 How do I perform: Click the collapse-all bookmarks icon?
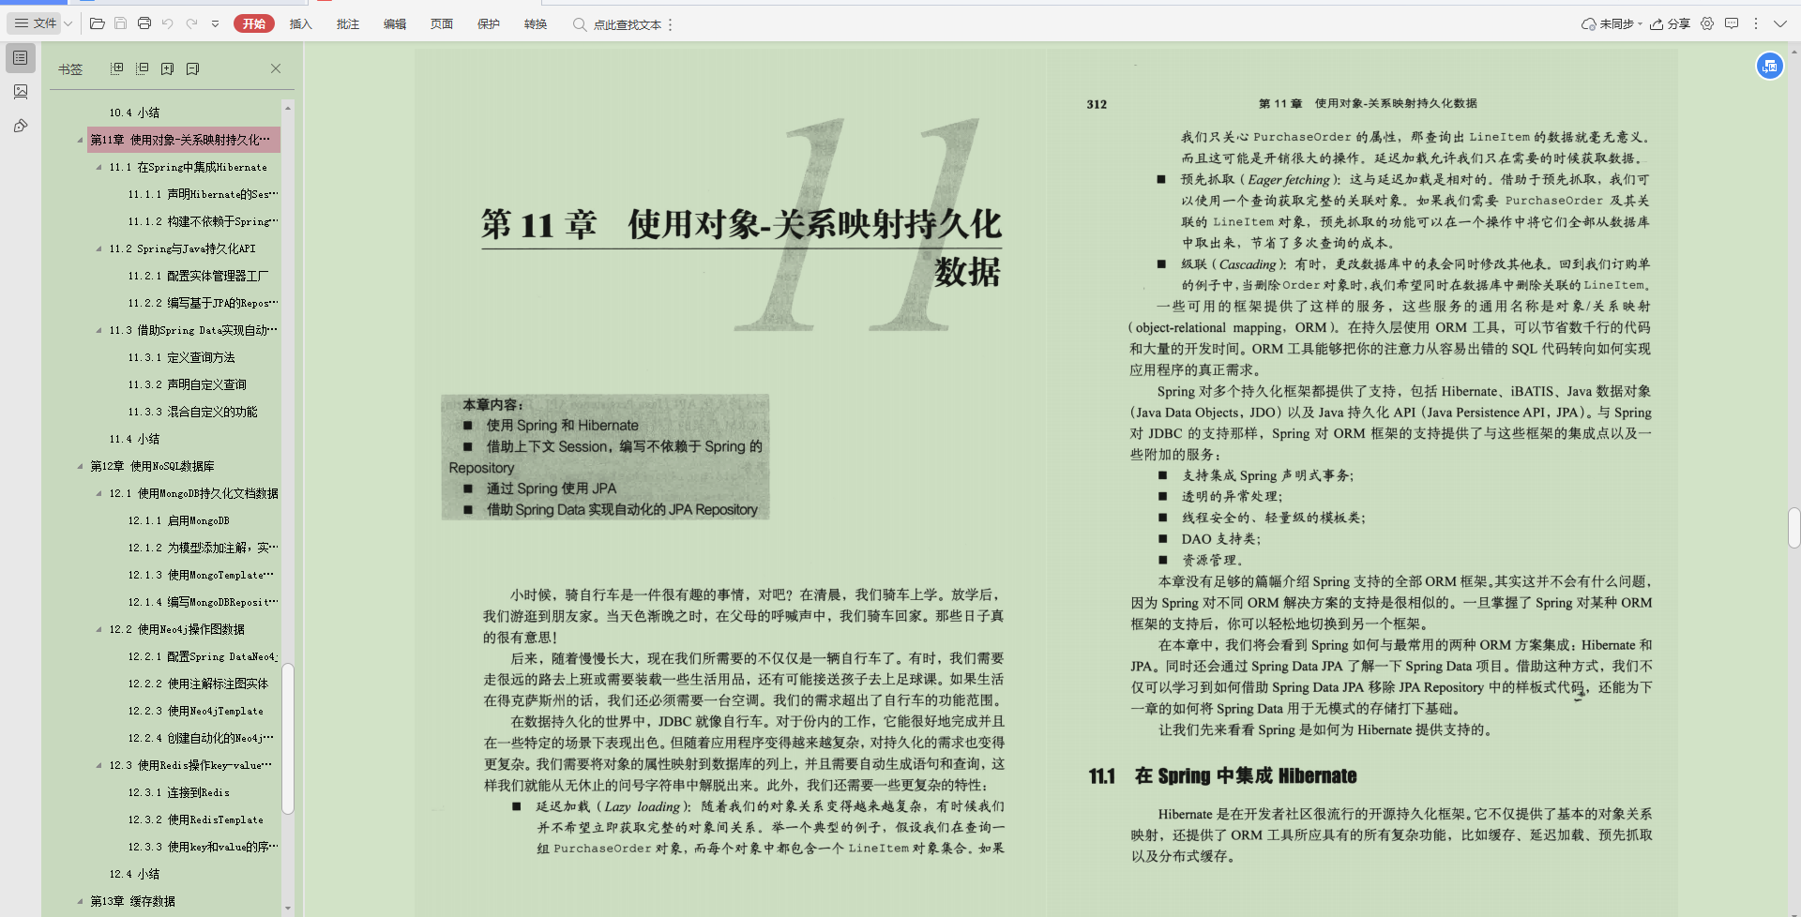[x=142, y=68]
